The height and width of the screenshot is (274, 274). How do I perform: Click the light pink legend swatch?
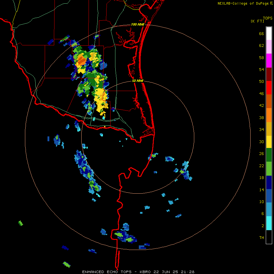[x=269, y=47]
